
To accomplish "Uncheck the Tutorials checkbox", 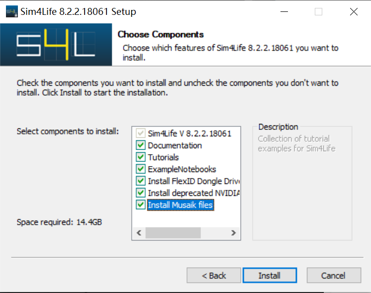I will tap(140, 157).
